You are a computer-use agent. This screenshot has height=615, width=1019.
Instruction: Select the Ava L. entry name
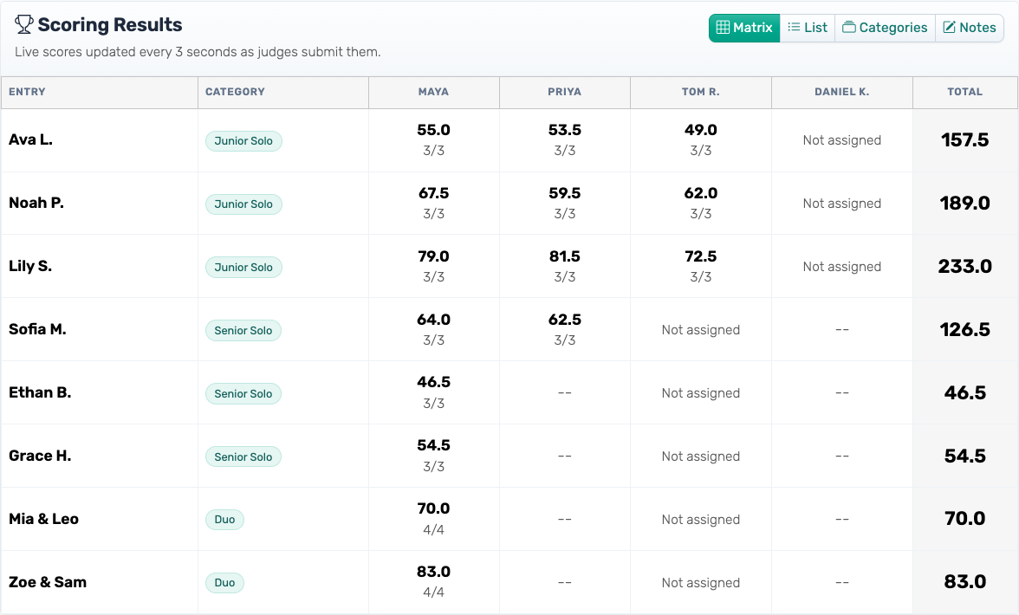[30, 139]
